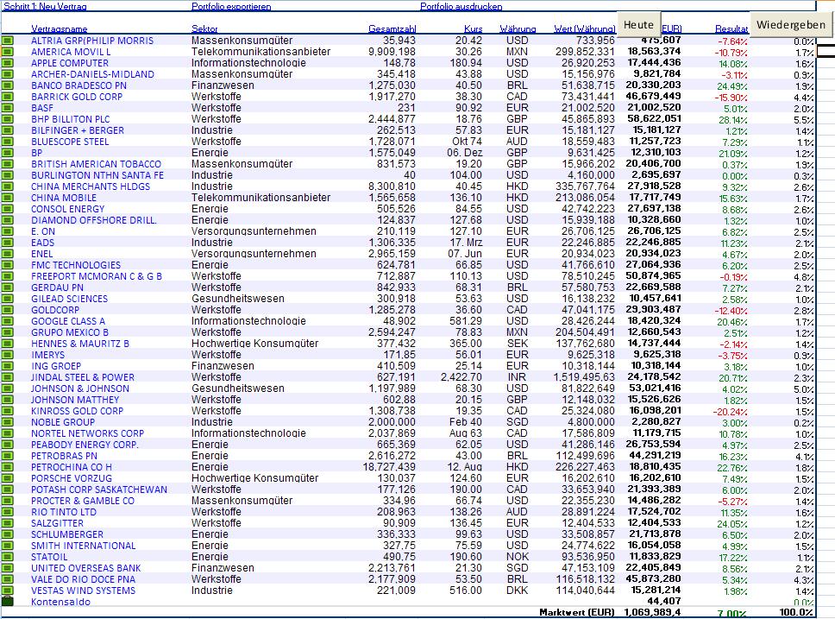
Task: Open DIAMOND OFFSHORE DRILL. link
Action: pyautogui.click(x=94, y=219)
